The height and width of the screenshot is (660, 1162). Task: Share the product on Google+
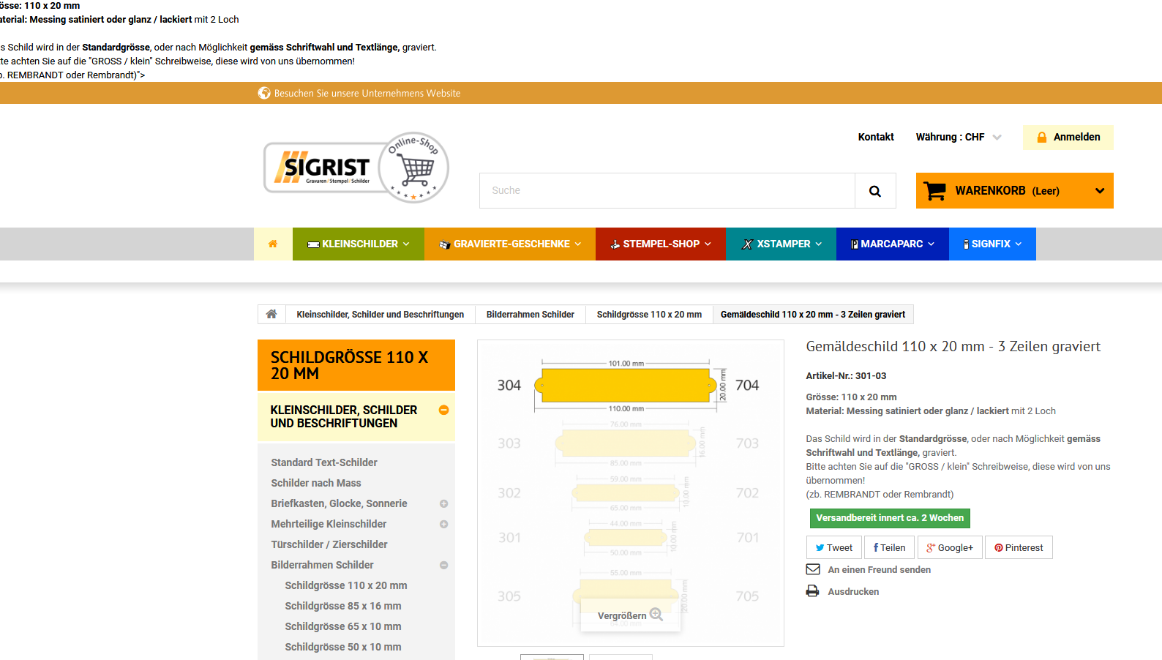(951, 547)
